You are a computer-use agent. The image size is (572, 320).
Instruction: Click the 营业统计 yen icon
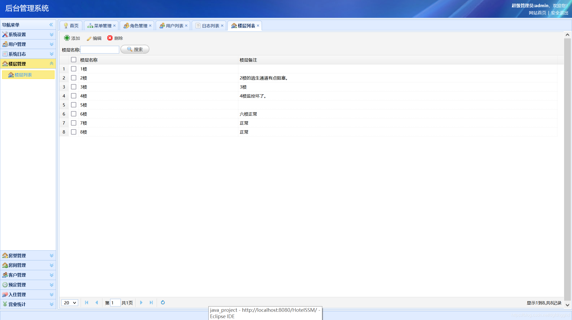pyautogui.click(x=5, y=304)
